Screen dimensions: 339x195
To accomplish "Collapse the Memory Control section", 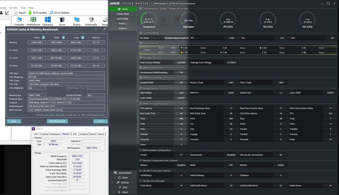I will tap(141, 78).
